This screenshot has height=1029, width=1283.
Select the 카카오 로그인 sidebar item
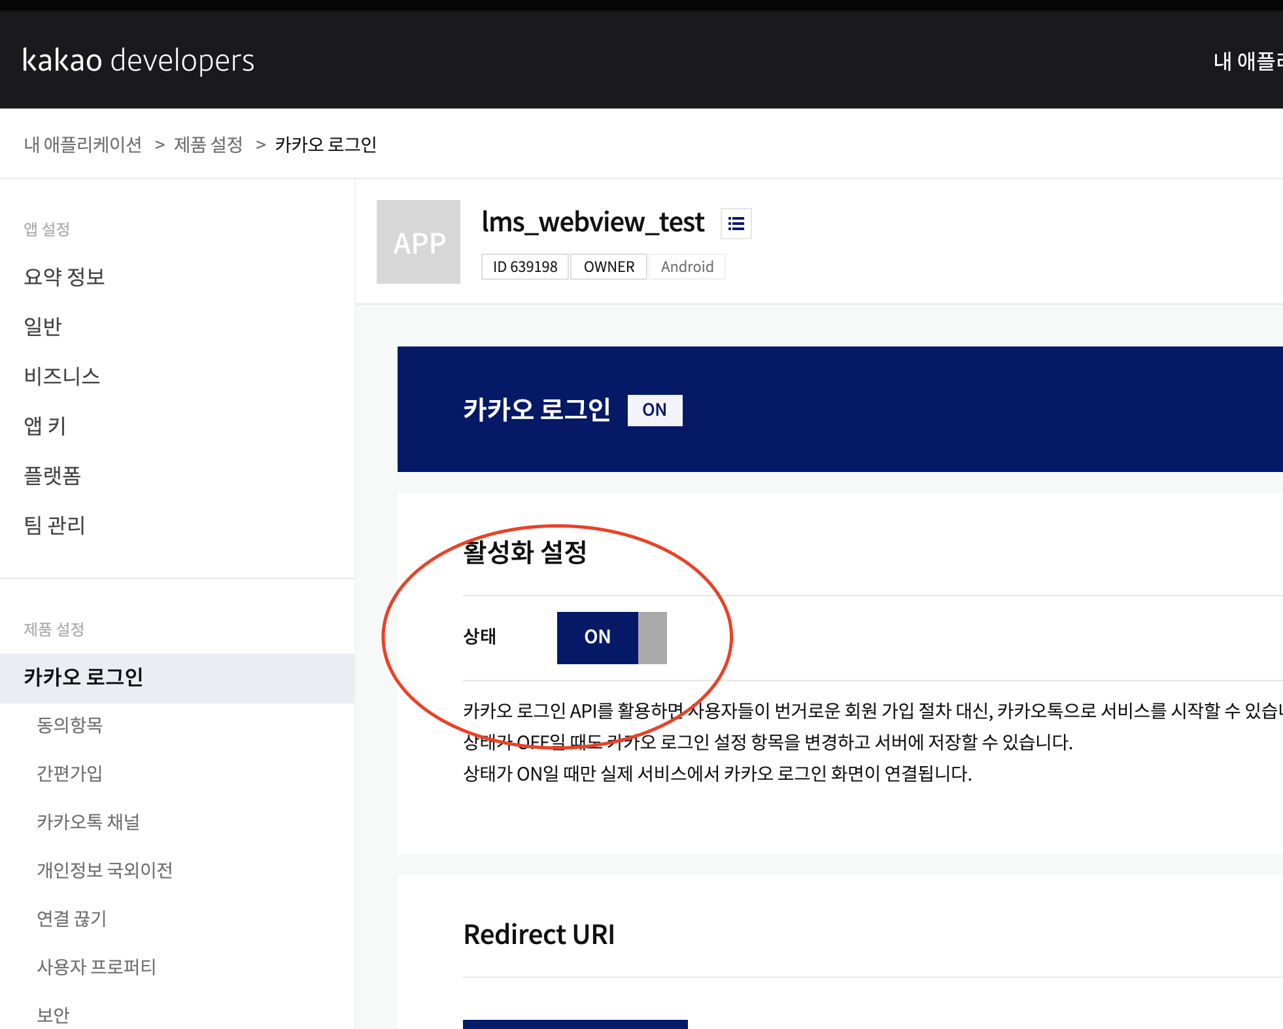click(x=83, y=677)
